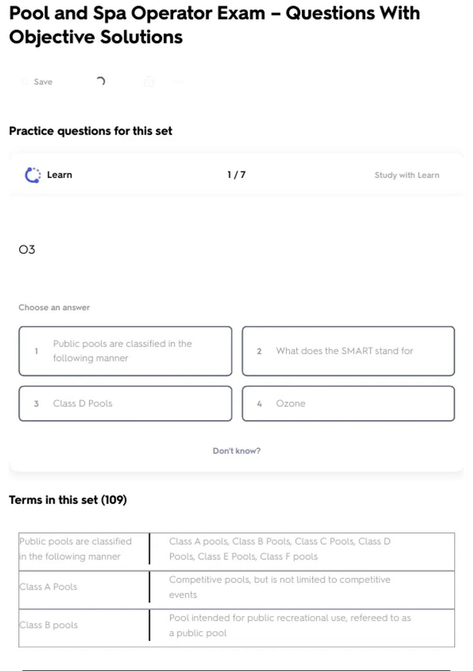
Task: Select answer "What does the SMART stand for"
Action: click(348, 351)
